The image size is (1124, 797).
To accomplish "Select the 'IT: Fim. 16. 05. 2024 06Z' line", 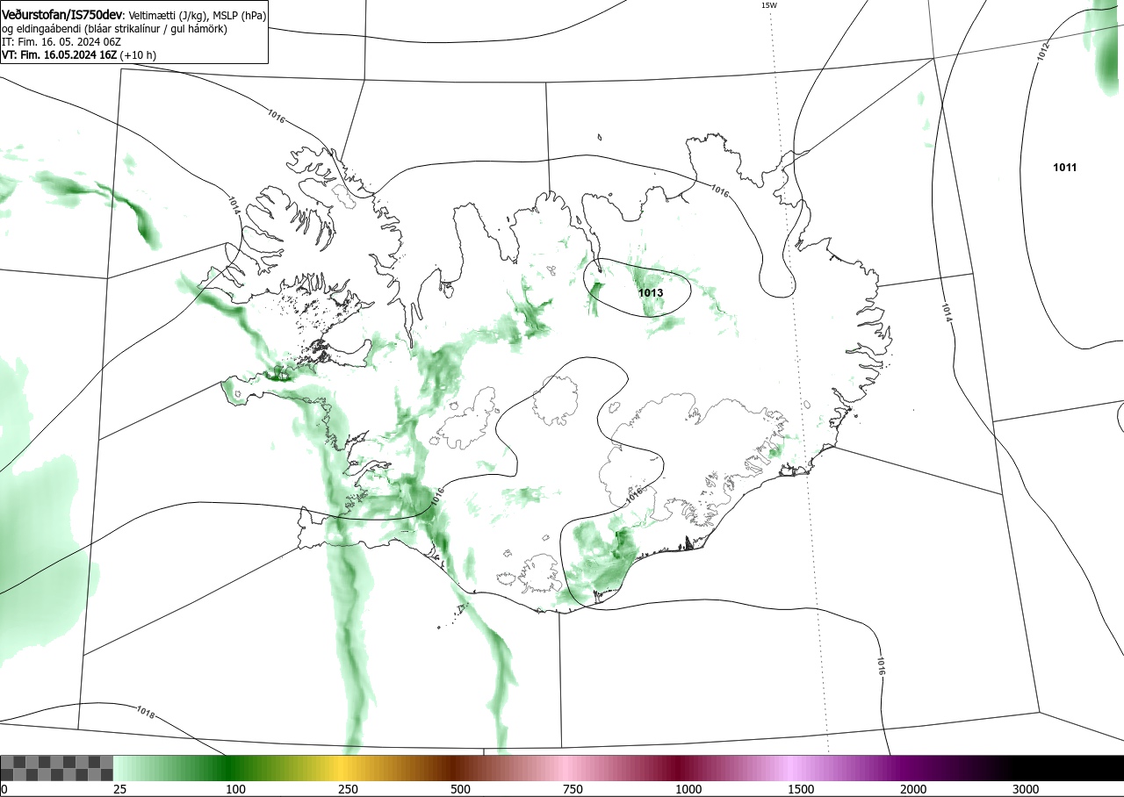I will point(61,41).
